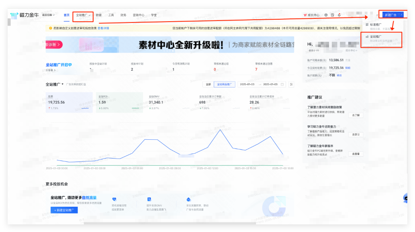Choose 全站推广 from the new ad menu
Viewport: 415px width, 232px height.
(383, 39)
